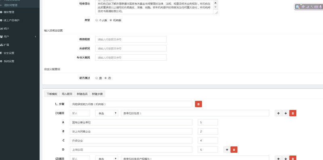
Task: Open 理财师管理 in the sidebar
Action: click(11, 5)
